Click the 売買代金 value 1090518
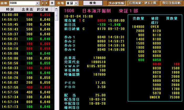The width and height of the screenshot is (184, 110). click(98, 62)
